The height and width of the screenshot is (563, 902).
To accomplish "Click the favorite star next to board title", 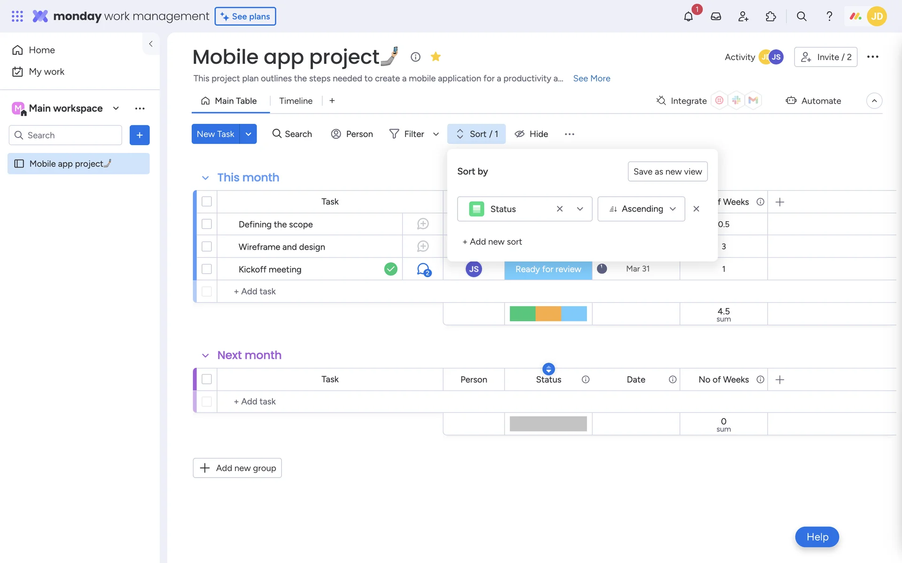I will pos(435,57).
